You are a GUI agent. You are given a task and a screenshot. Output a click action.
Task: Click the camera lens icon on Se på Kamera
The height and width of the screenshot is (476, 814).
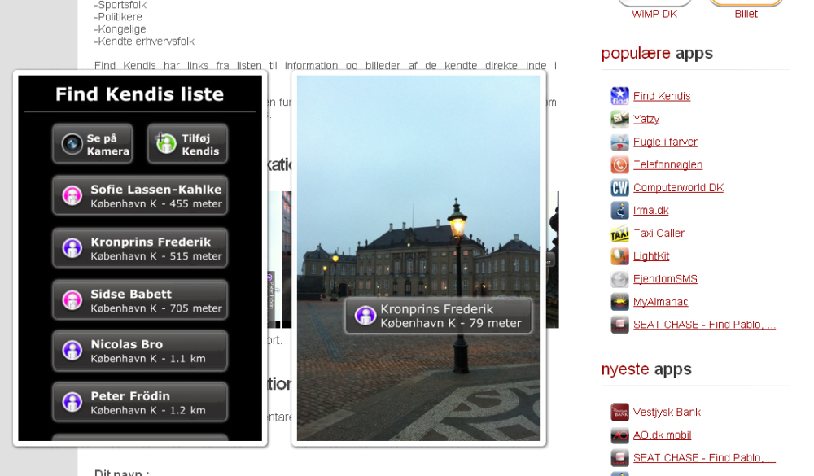pyautogui.click(x=72, y=144)
